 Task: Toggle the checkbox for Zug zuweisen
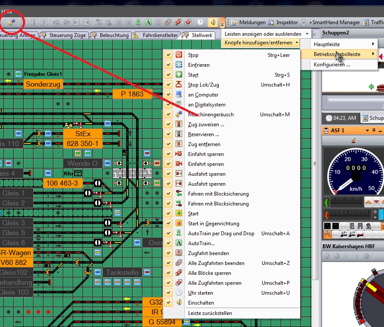(x=169, y=125)
